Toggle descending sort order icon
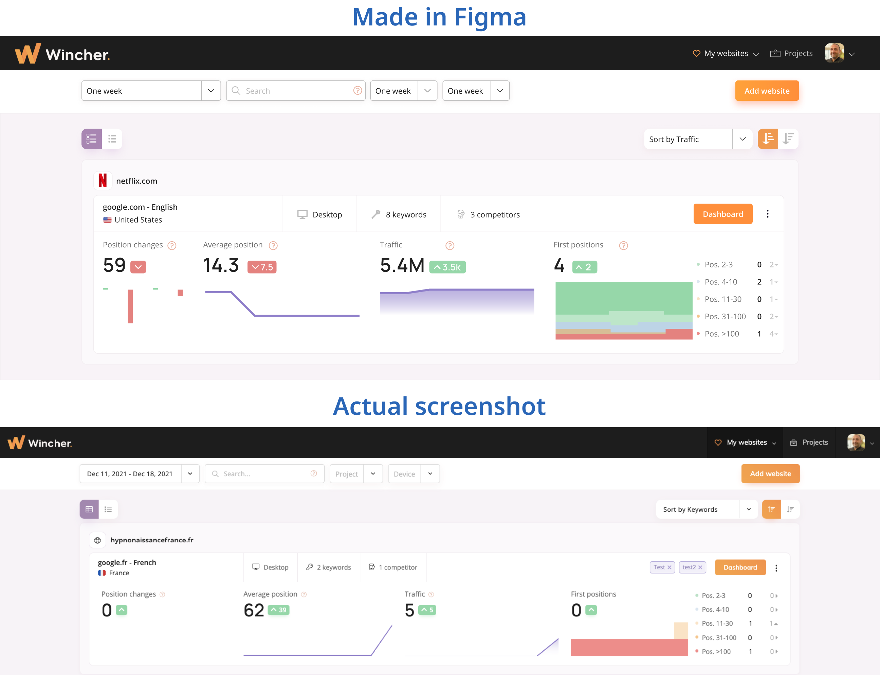Image resolution: width=880 pixels, height=675 pixels. click(x=788, y=138)
